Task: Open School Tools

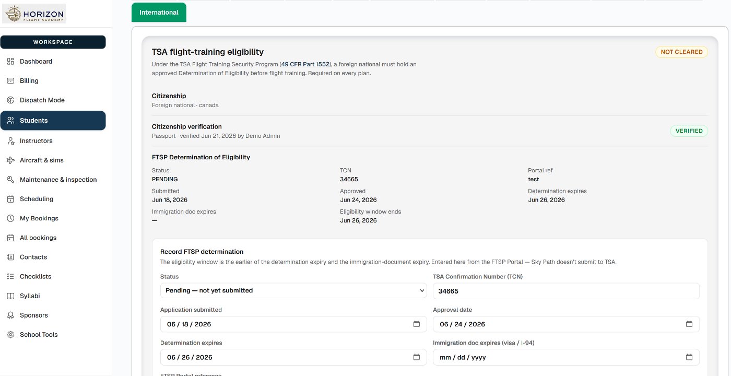Action: [53, 335]
